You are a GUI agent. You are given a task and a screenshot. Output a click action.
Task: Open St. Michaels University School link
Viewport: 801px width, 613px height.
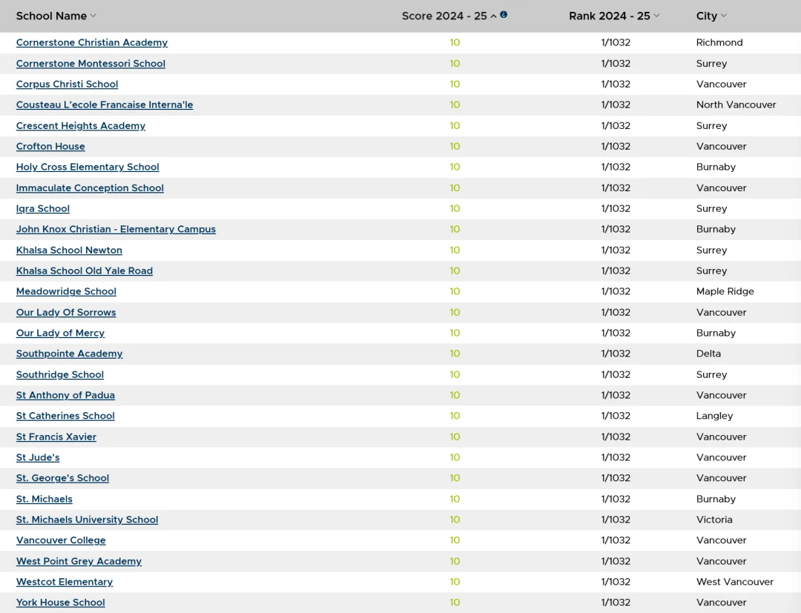click(x=88, y=519)
